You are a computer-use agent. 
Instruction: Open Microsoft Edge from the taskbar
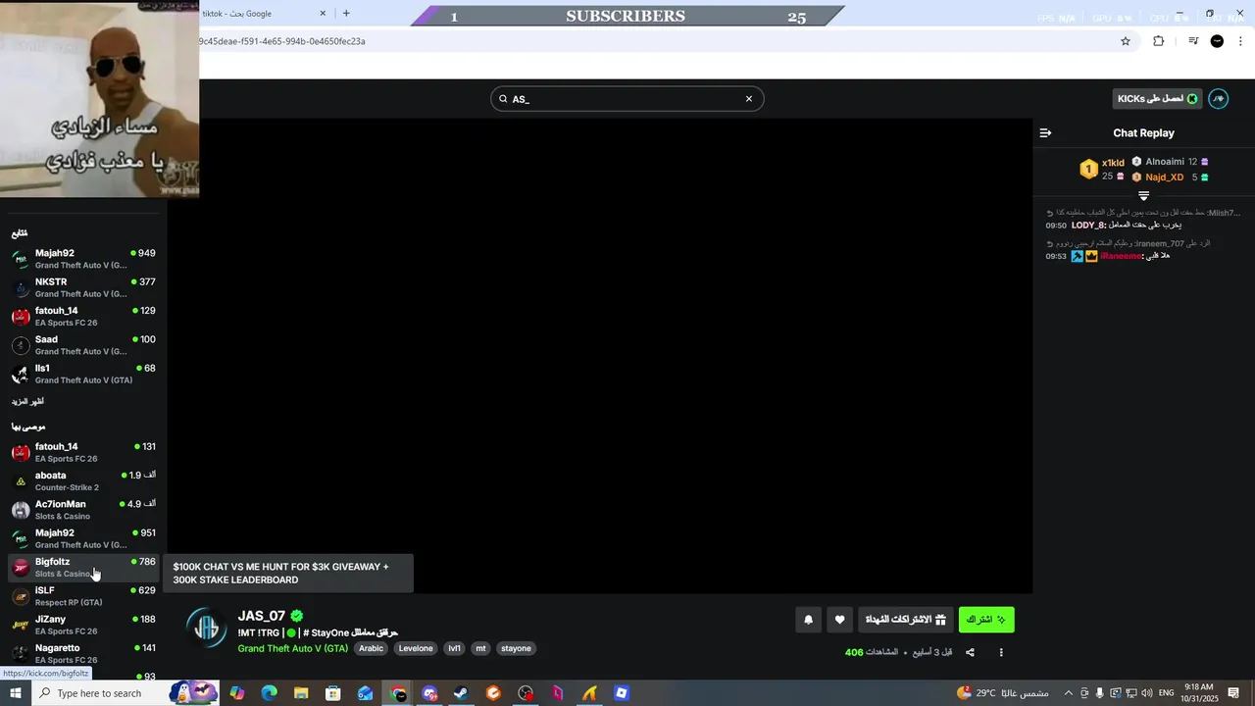point(269,693)
